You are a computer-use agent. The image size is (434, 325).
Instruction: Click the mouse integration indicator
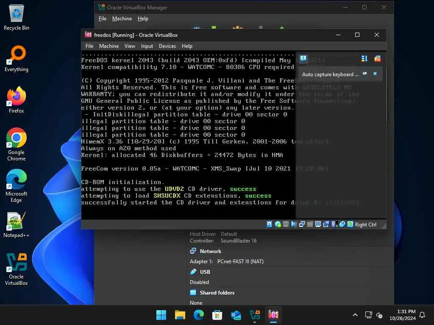coord(342,224)
